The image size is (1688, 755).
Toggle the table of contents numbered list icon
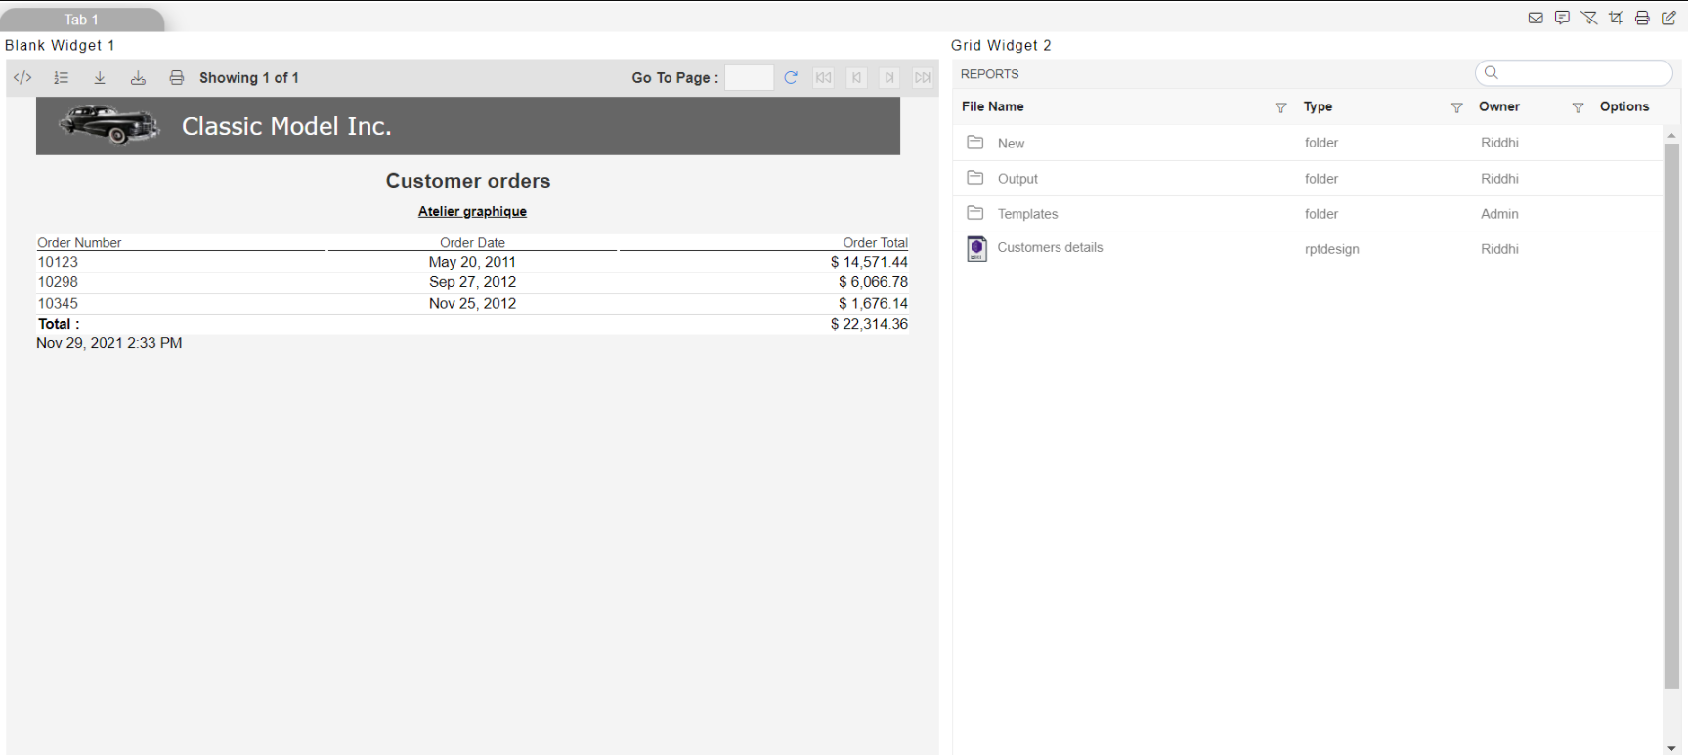pos(62,77)
